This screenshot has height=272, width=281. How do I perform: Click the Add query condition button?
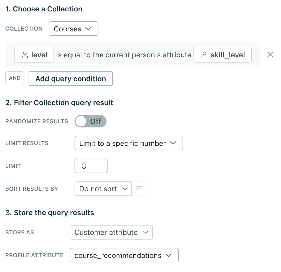click(70, 78)
